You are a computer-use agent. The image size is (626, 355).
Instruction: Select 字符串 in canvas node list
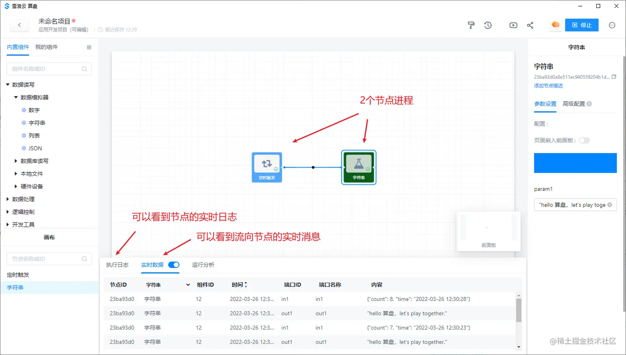[49, 288]
